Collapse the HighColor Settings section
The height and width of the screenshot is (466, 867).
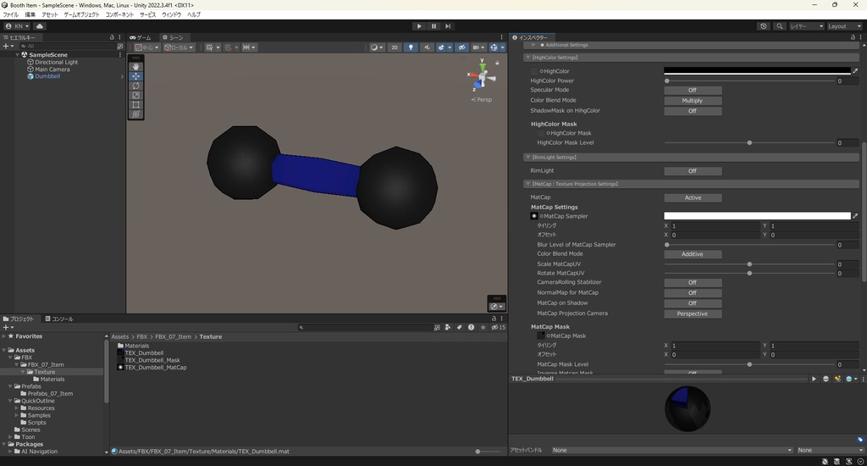pyautogui.click(x=528, y=58)
